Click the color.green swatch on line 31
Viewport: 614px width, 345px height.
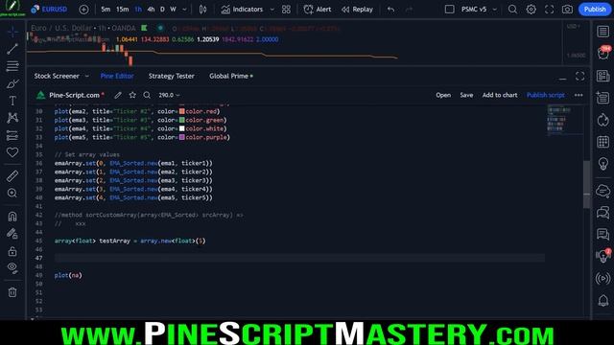(182, 120)
